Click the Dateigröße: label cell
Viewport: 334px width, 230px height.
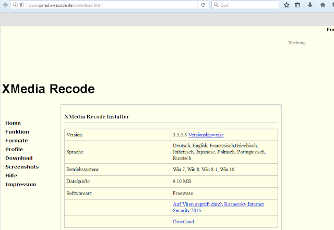(117, 181)
